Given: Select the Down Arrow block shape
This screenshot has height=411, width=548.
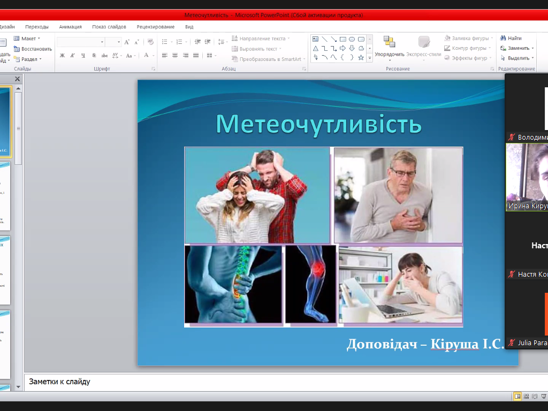Looking at the screenshot, I should click(x=352, y=48).
